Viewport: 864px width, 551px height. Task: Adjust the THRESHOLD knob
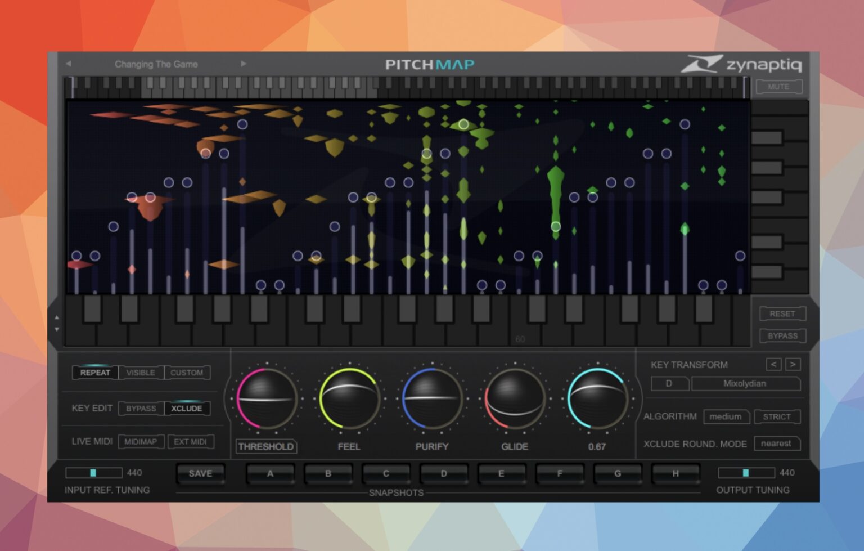(265, 400)
